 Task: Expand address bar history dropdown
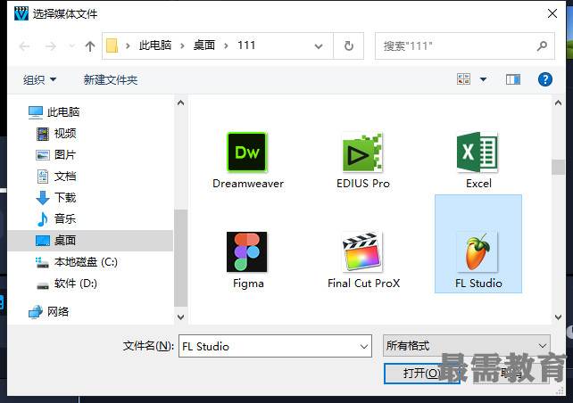point(319,46)
